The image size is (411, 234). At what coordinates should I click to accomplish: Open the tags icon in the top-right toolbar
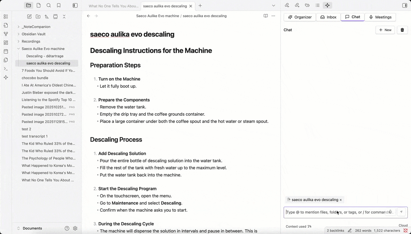point(307,5)
